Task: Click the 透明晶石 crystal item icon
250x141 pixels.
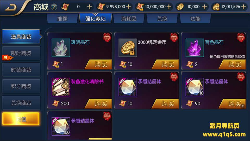Action: [61, 48]
